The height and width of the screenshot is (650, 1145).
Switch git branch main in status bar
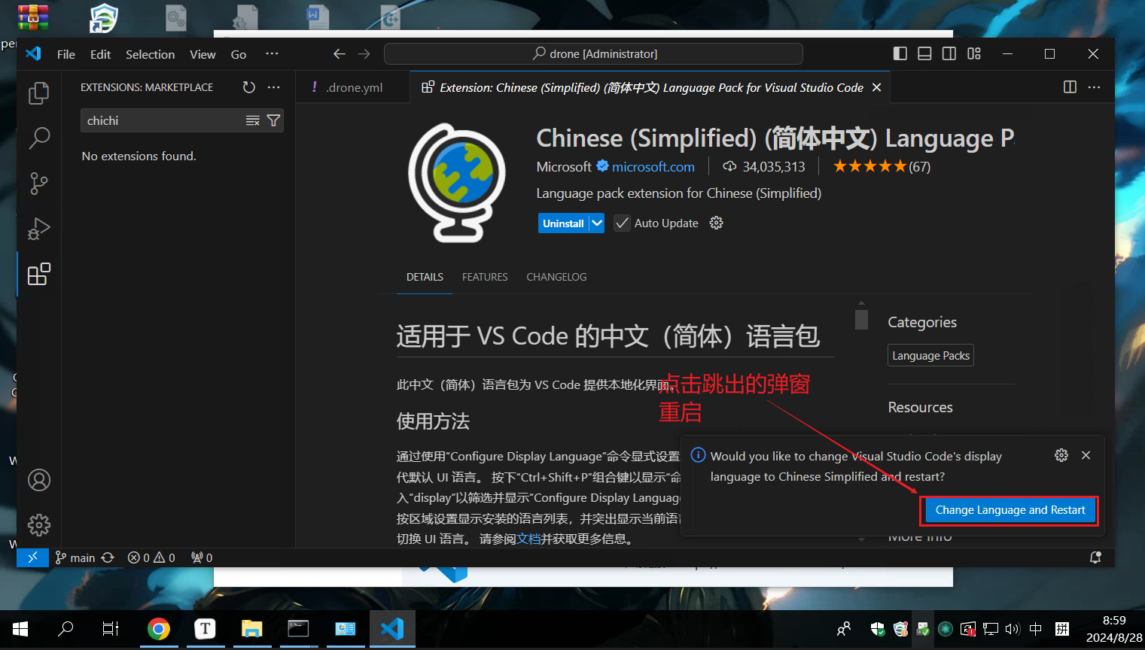pyautogui.click(x=75, y=557)
